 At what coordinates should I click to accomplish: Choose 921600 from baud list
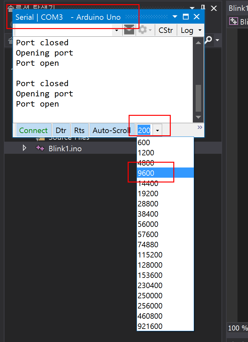(x=165, y=326)
